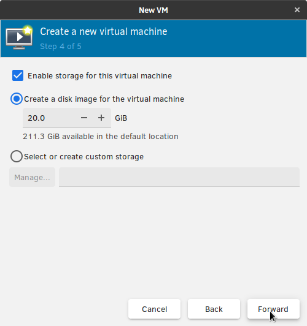
Task: Click the virtual machine monitor icon
Action: [x=19, y=37]
